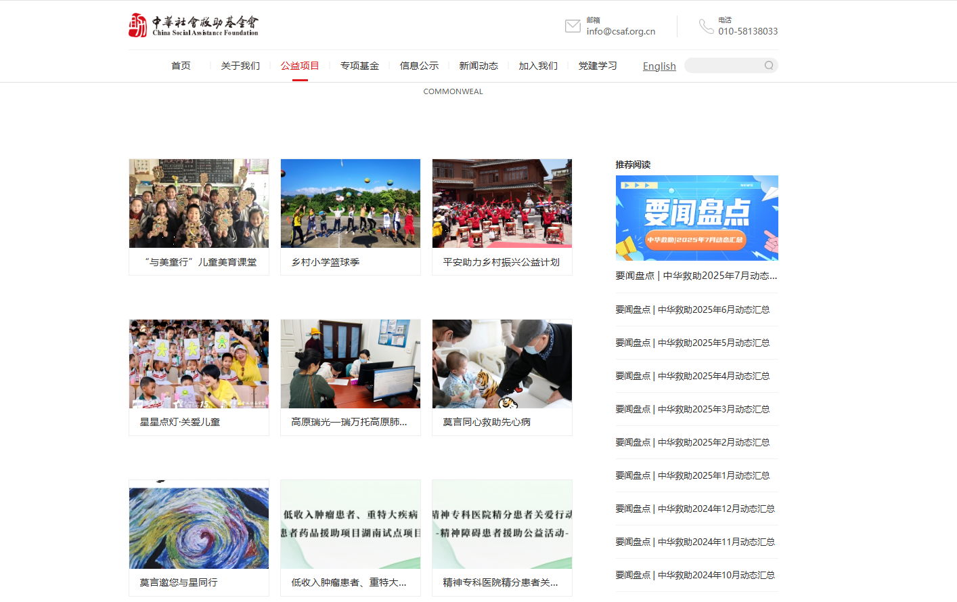Open the "与美童行"儿童美育课堂 project image

coord(199,203)
